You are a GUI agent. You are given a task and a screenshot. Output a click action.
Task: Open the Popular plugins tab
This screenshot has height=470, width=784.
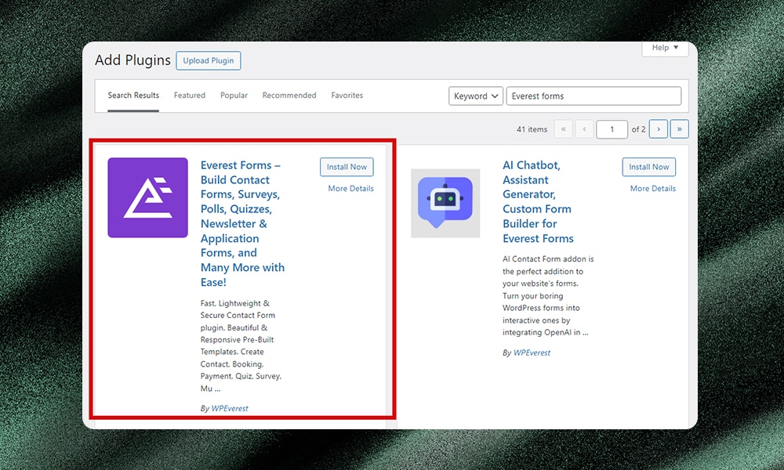pyautogui.click(x=234, y=95)
